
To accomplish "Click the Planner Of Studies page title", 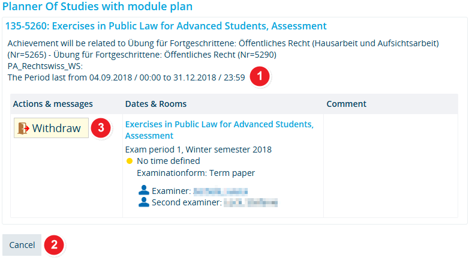I will [98, 7].
